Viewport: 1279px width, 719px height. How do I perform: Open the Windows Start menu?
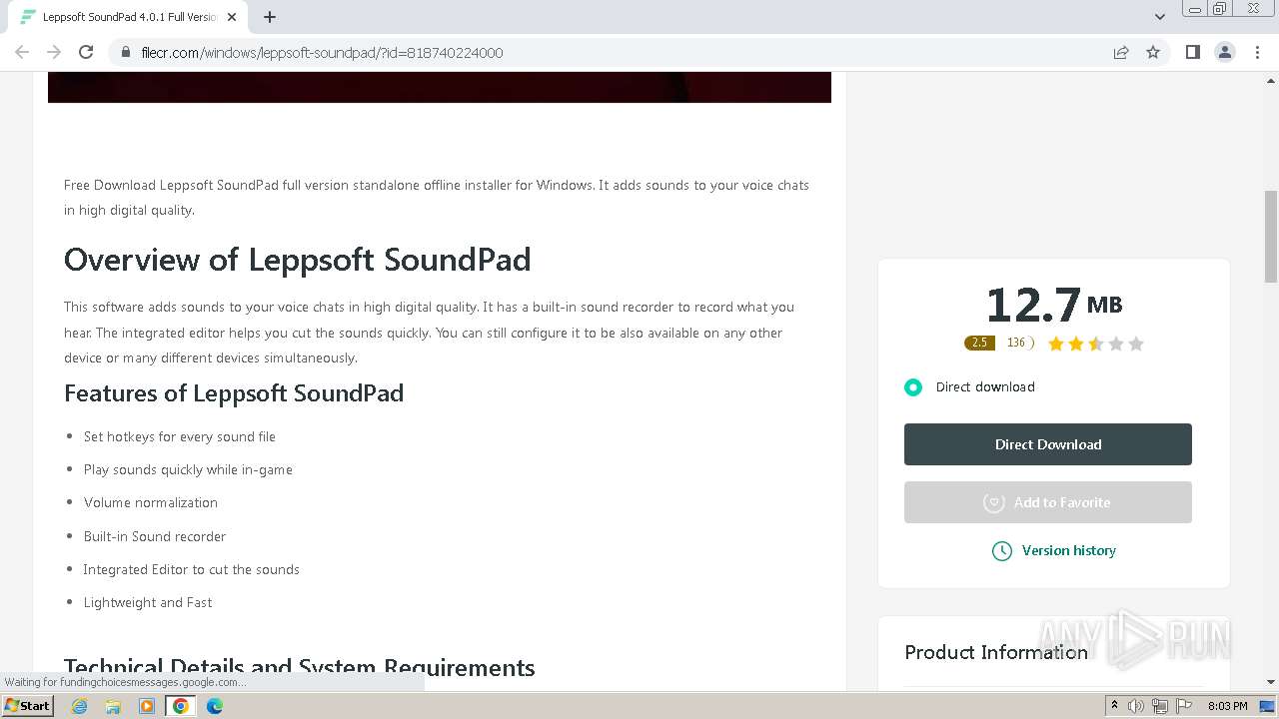(28, 706)
